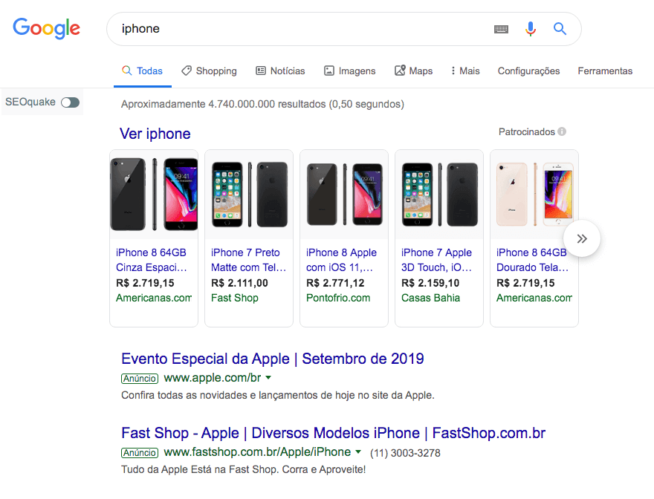Click the iPhone 8 Cinza Espacial product image

click(154, 195)
